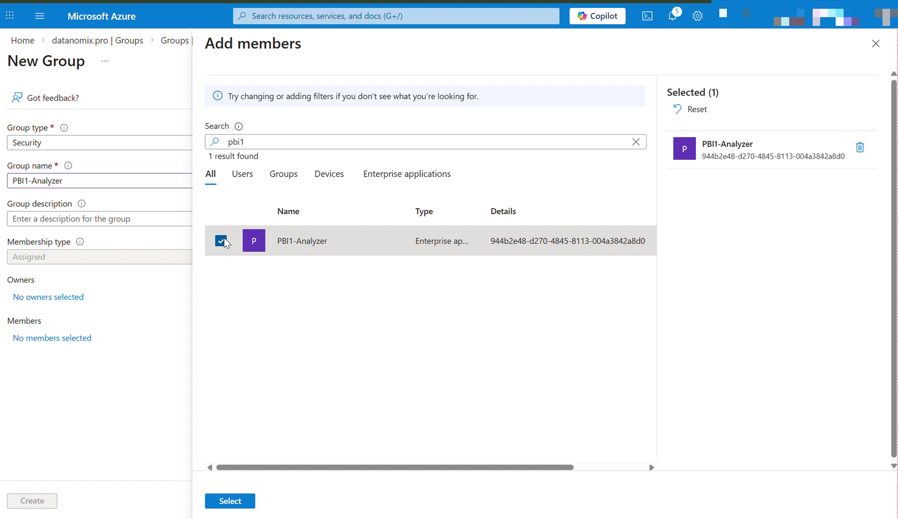The image size is (898, 519).
Task: Open the Got feedback? link
Action: [53, 98]
